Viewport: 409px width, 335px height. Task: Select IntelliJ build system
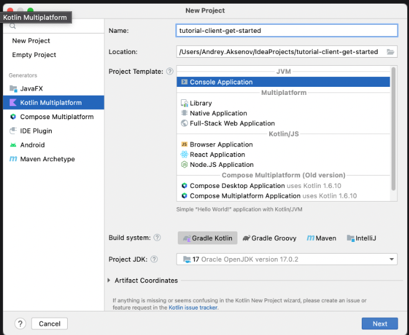click(361, 238)
